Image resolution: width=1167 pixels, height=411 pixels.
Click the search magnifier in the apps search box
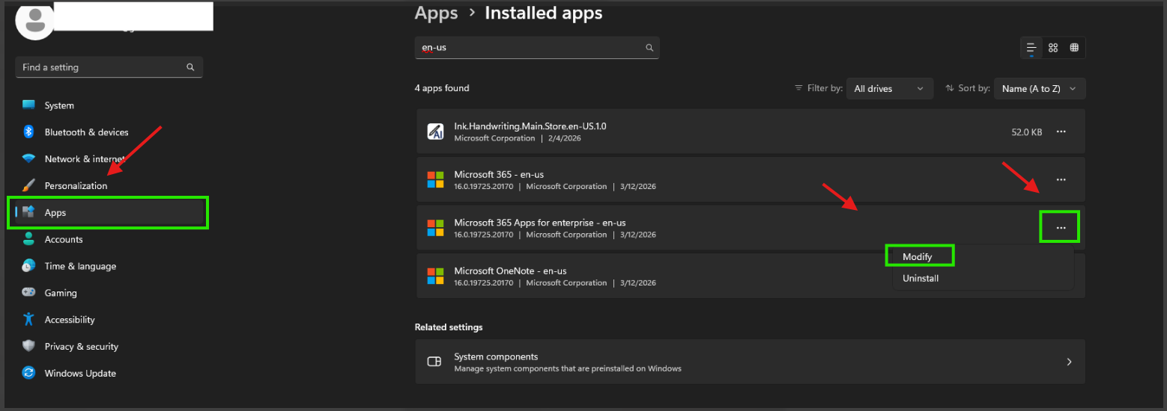coord(649,48)
